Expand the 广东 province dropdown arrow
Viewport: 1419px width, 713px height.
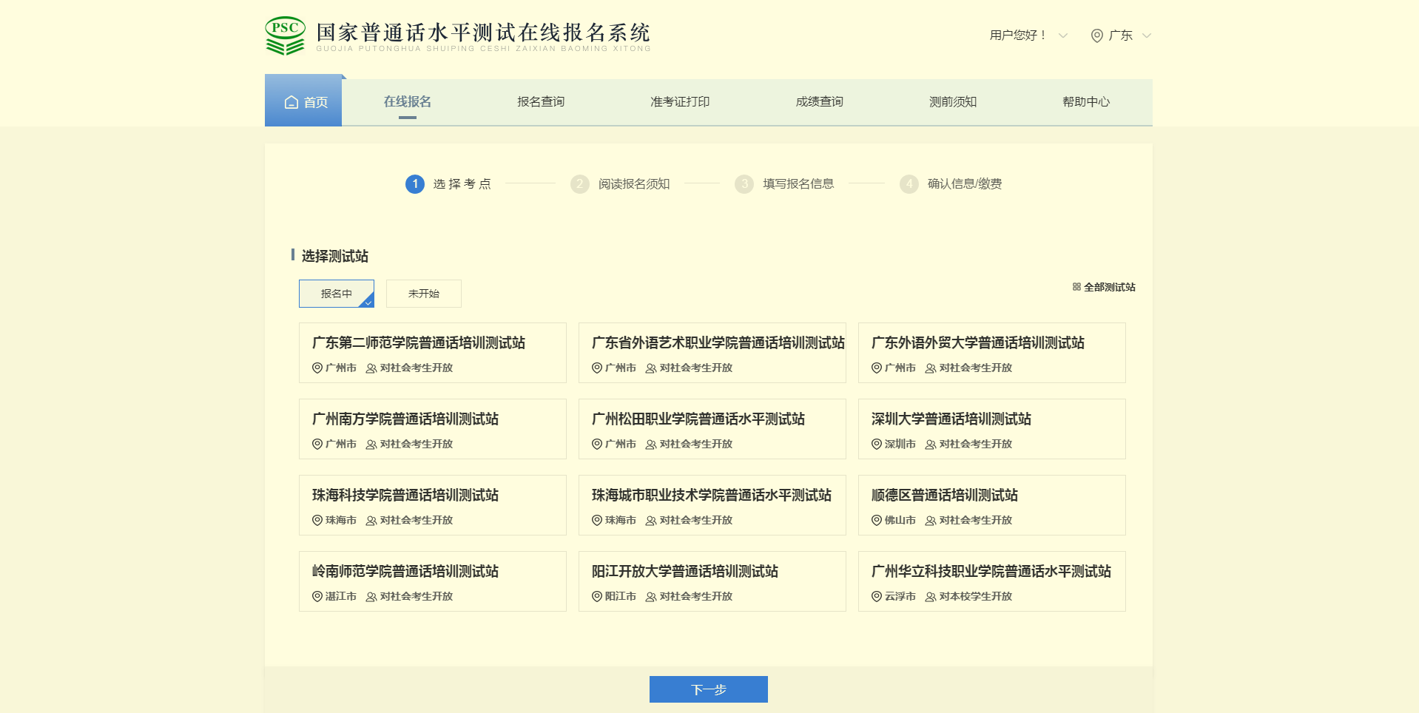(x=1147, y=36)
